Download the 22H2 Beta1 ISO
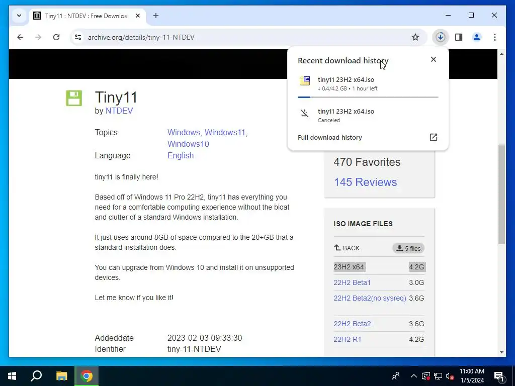This screenshot has width=515, height=386. 352,282
